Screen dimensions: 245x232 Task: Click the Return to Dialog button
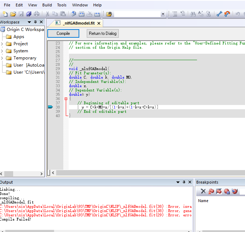(102, 33)
